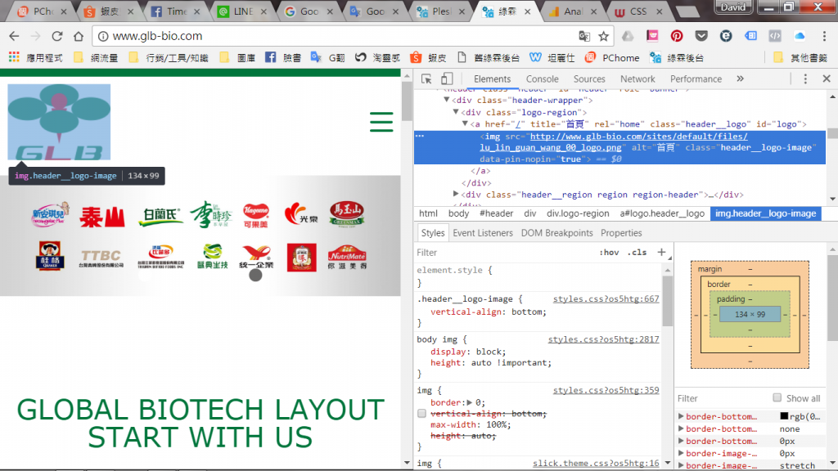
Task: Click the 統一企業 brand logo
Action: pos(256,258)
